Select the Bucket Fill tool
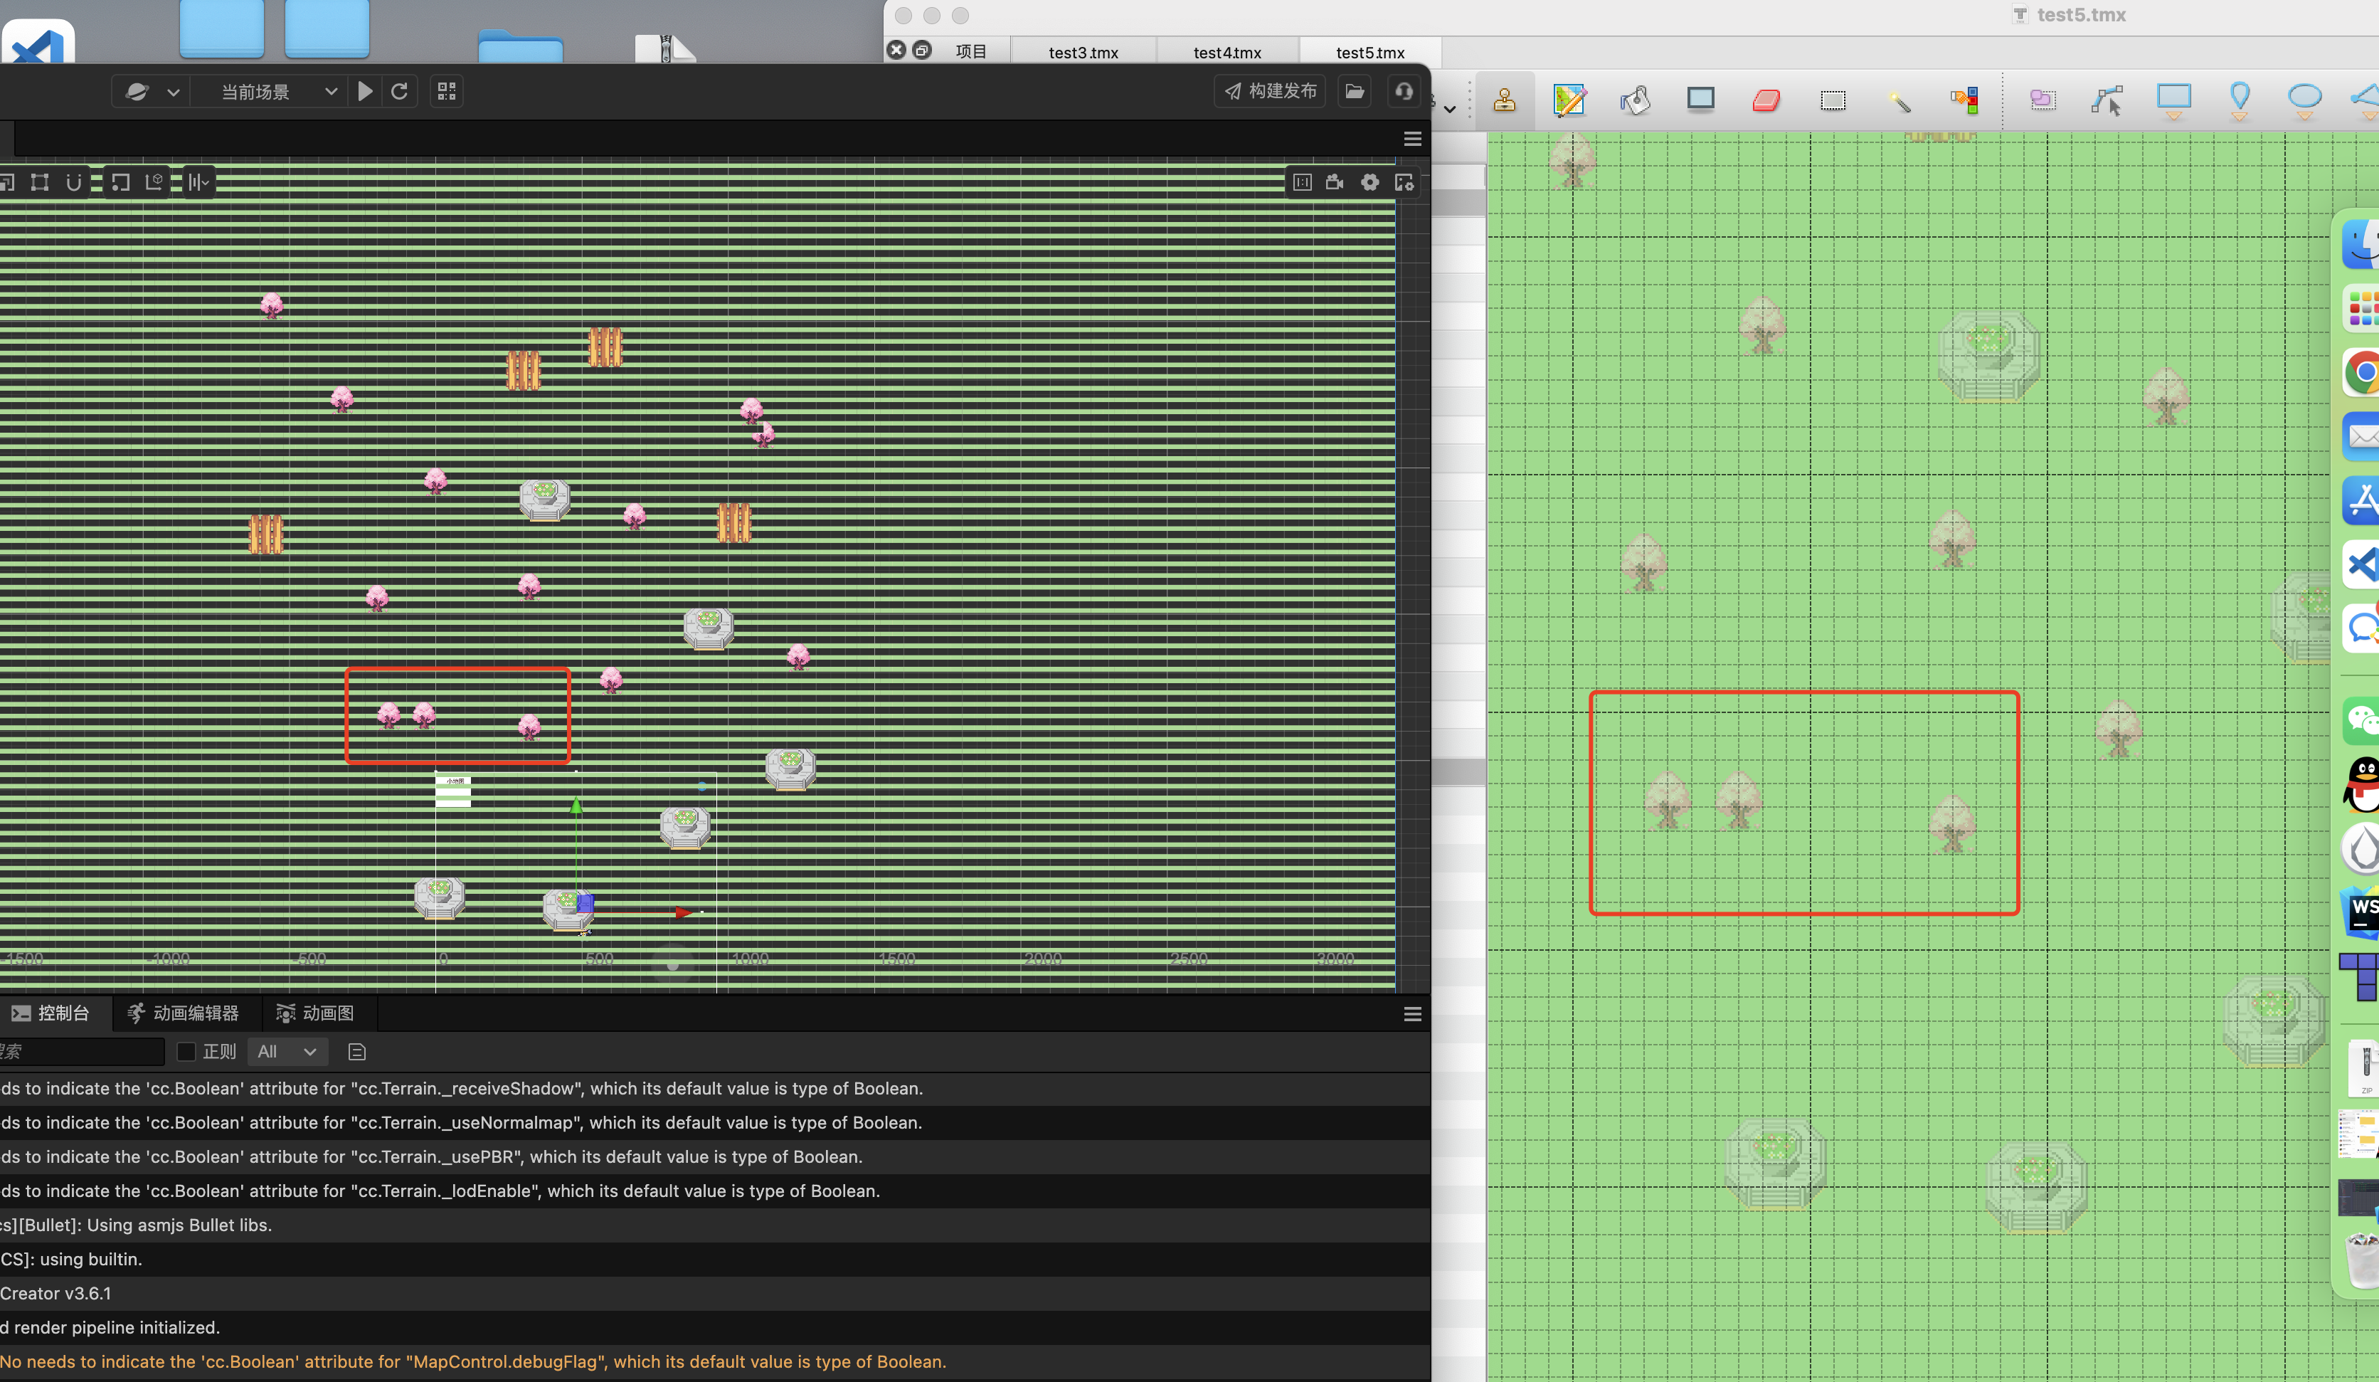The height and width of the screenshot is (1382, 2379). (1635, 99)
